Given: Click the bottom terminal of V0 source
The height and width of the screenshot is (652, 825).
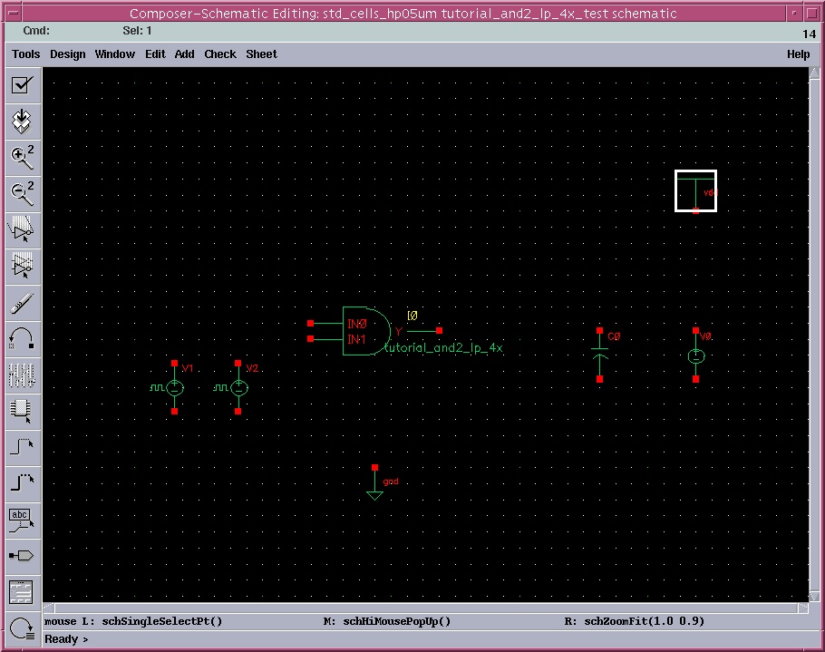Looking at the screenshot, I should click(x=695, y=379).
